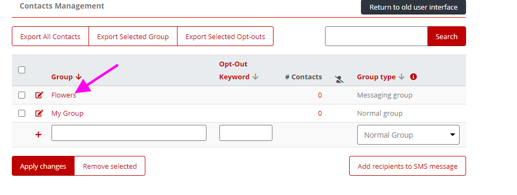Sort by Group column arrow

pyautogui.click(x=78, y=77)
